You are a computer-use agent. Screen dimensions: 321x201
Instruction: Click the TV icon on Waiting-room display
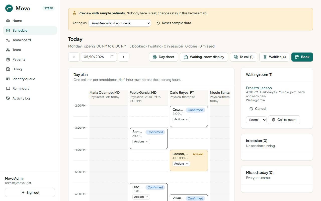point(186,57)
